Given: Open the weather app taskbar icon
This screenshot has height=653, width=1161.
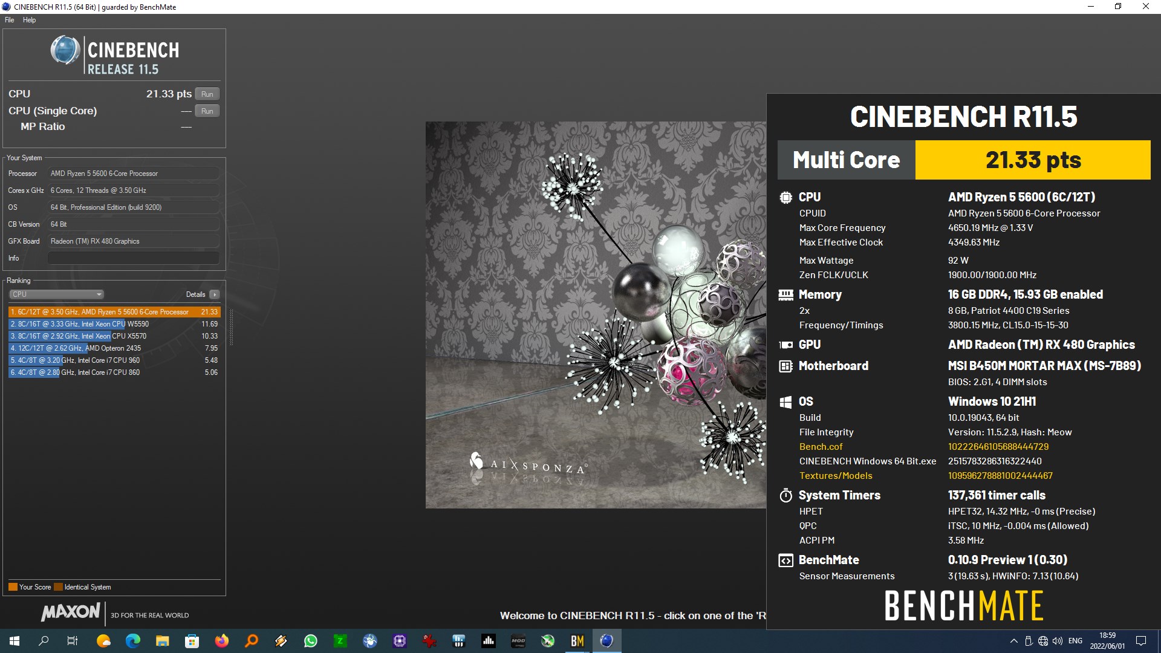Looking at the screenshot, I should (103, 641).
